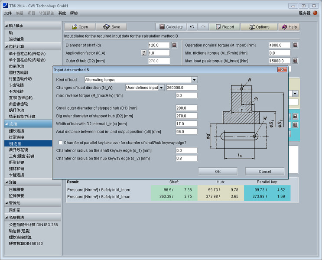Open the Kind of load dropdown
Viewport: 322px width, 260px height.
[195, 80]
